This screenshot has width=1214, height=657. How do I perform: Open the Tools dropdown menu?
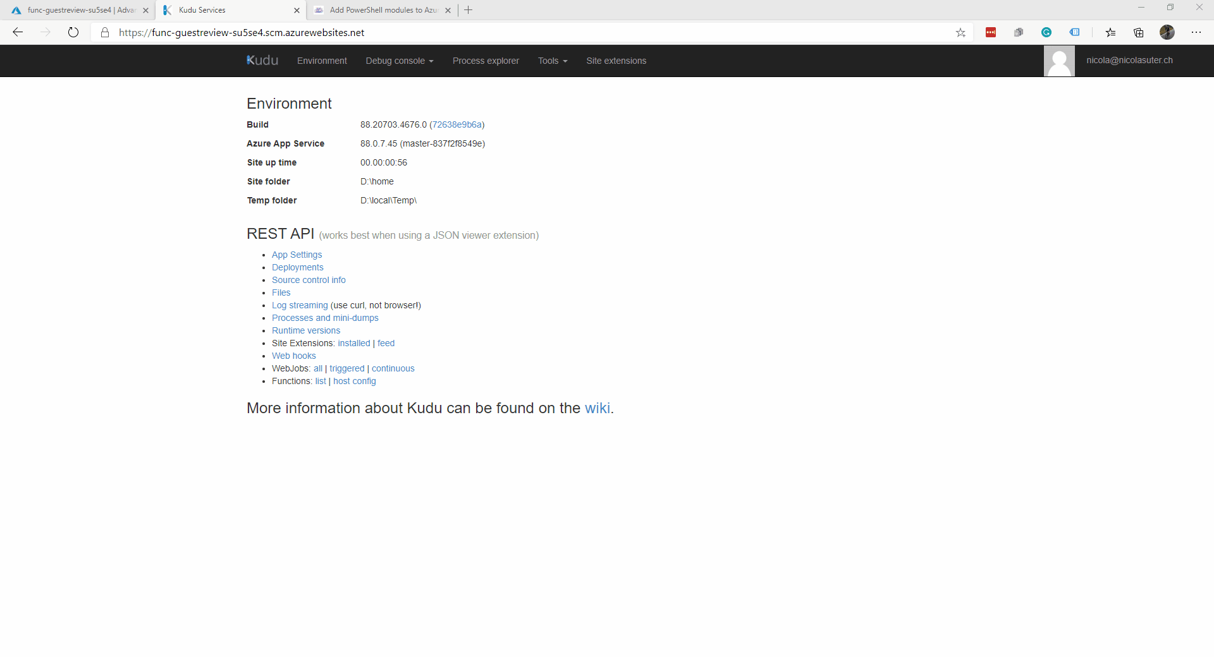pos(551,61)
